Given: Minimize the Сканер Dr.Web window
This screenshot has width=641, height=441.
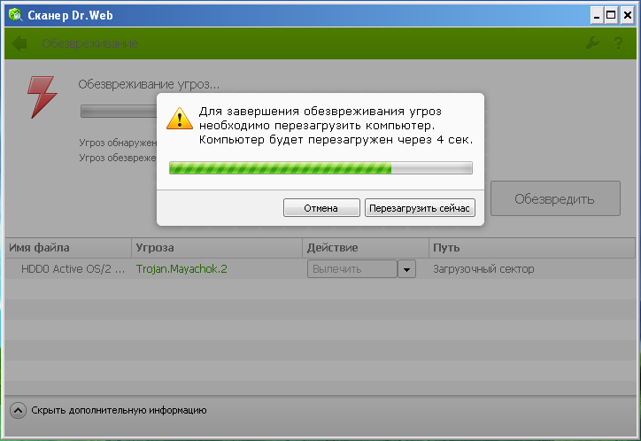Looking at the screenshot, I should 598,16.
